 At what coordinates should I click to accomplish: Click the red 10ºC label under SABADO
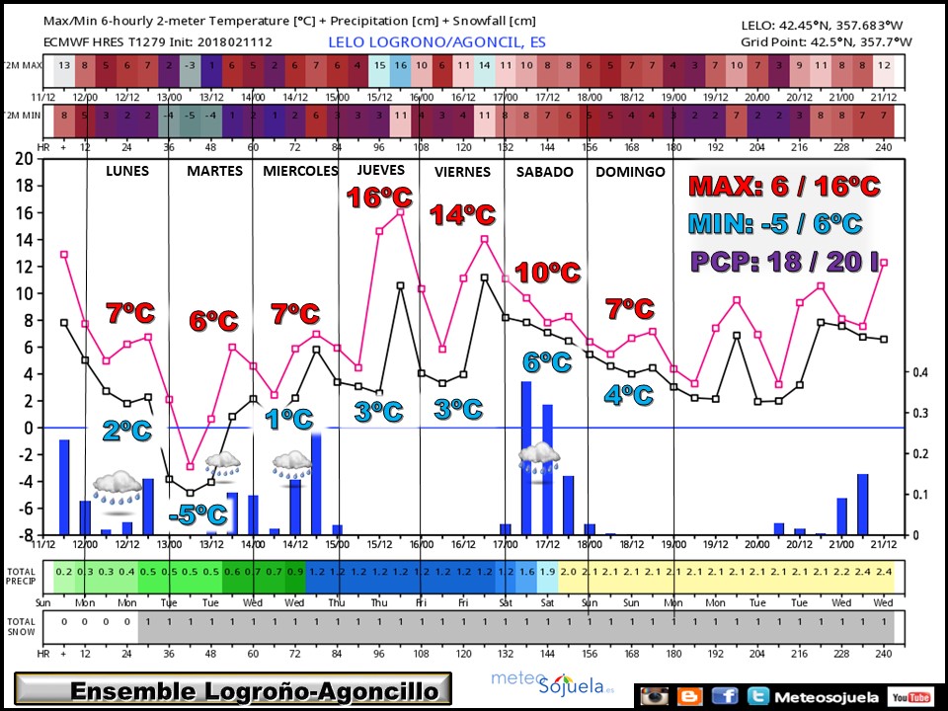pos(548,273)
